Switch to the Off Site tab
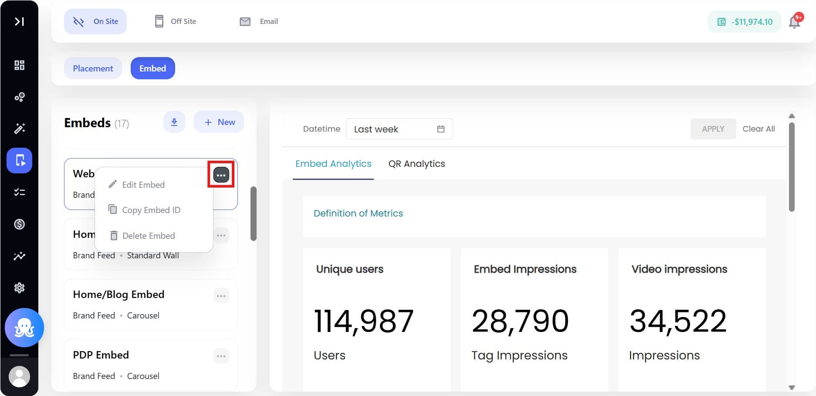816x396 pixels. pyautogui.click(x=176, y=21)
